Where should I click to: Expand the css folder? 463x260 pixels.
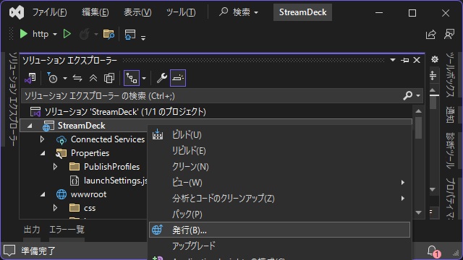coord(55,208)
